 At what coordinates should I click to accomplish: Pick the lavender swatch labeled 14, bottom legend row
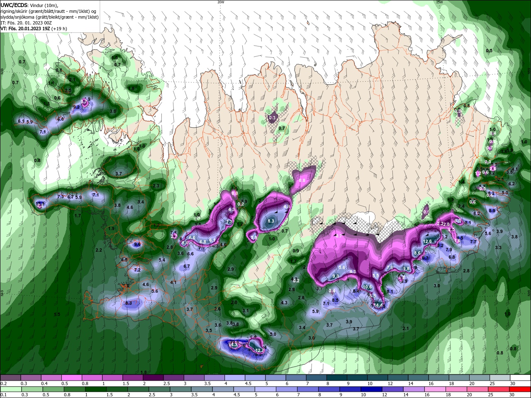(x=414, y=389)
